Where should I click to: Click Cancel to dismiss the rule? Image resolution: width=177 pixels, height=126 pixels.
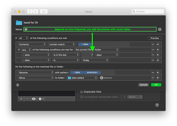tap(143, 85)
